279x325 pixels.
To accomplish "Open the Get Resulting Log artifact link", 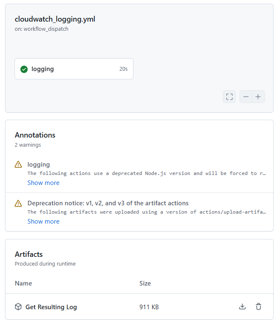I will click(51, 307).
